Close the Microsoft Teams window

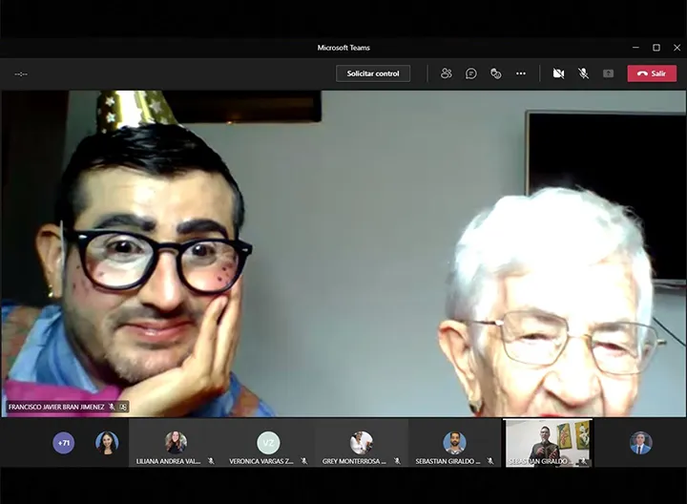(677, 48)
